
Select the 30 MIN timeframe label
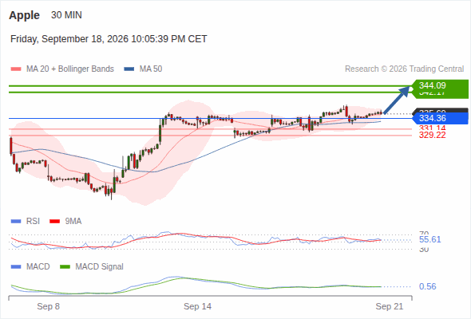coord(66,15)
